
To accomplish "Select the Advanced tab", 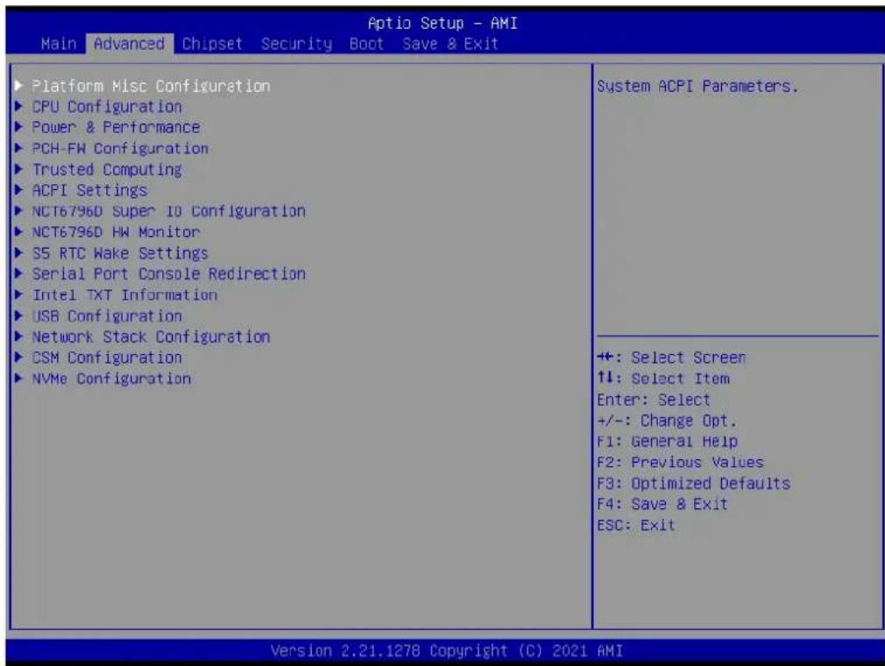I will [130, 44].
